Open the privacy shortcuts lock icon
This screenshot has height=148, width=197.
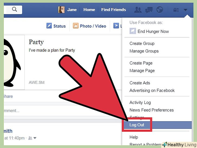(176, 10)
